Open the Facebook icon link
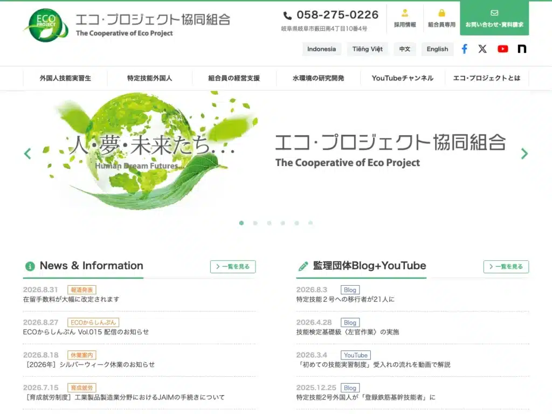This screenshot has height=414, width=552. pos(464,49)
